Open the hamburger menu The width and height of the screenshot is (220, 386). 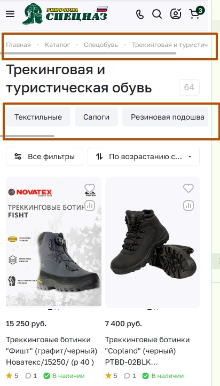(x=10, y=14)
